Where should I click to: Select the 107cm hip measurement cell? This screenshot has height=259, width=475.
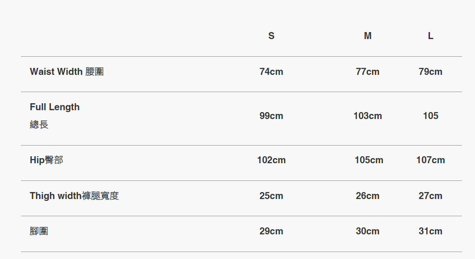(x=430, y=160)
